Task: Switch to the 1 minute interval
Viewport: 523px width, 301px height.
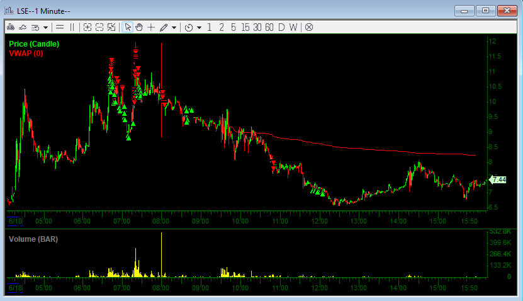Action: pos(210,27)
